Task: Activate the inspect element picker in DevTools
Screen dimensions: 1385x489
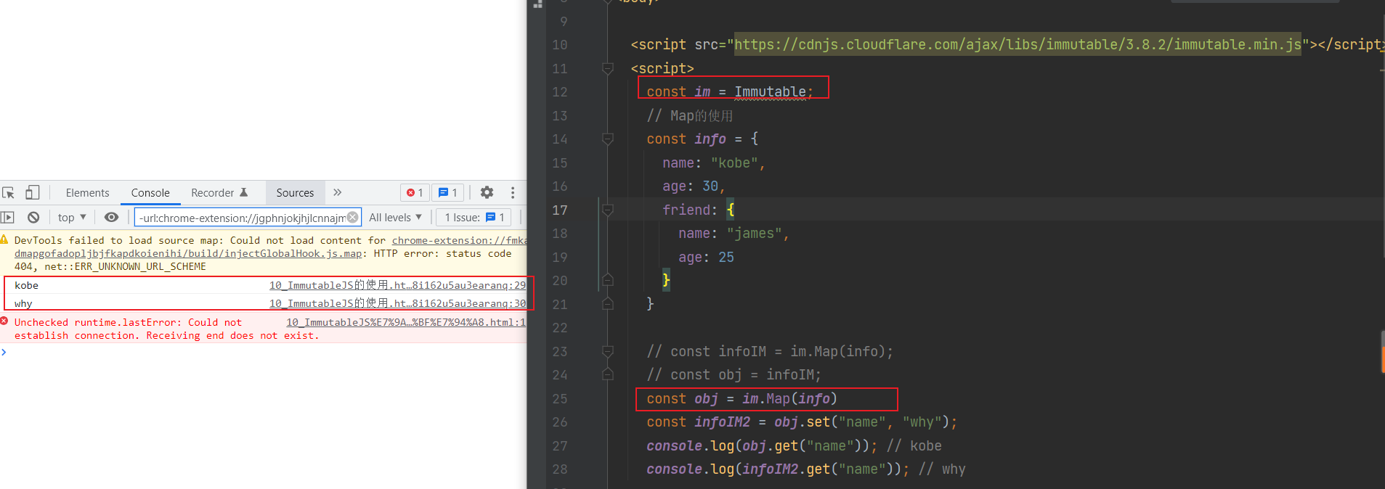Action: click(x=9, y=192)
